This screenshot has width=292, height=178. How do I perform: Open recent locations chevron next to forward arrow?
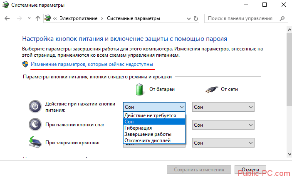[x=29, y=18]
